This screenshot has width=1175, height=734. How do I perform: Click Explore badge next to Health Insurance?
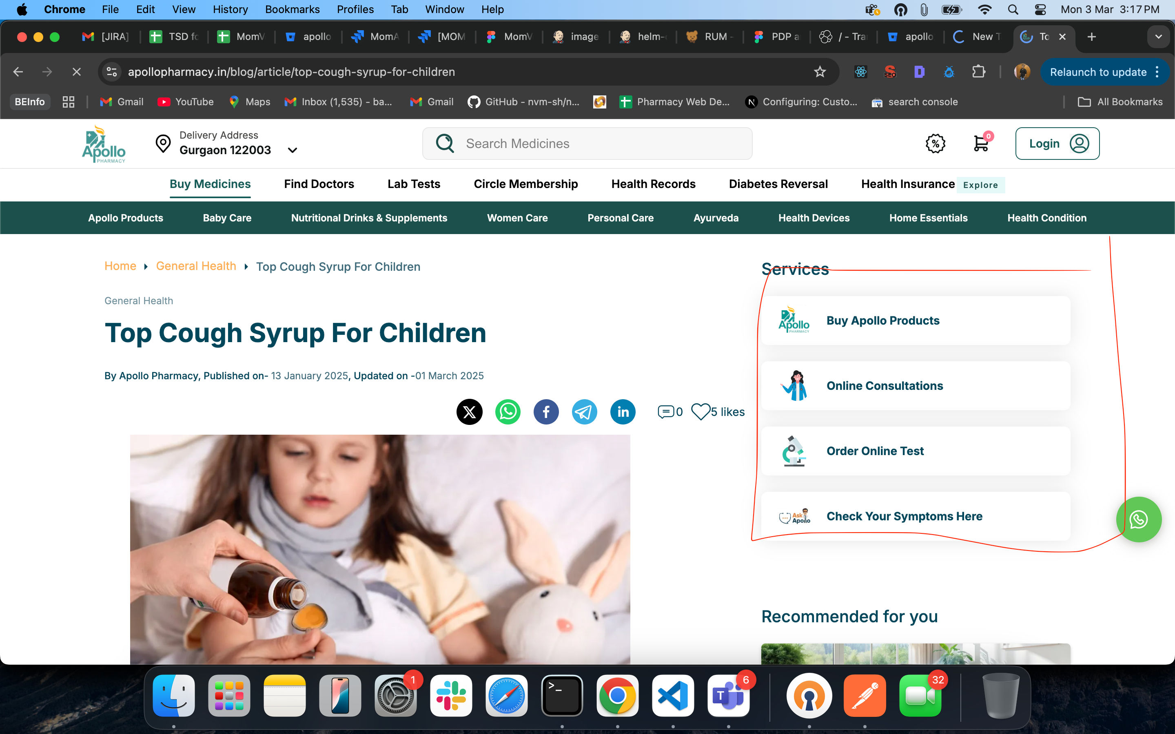point(980,185)
